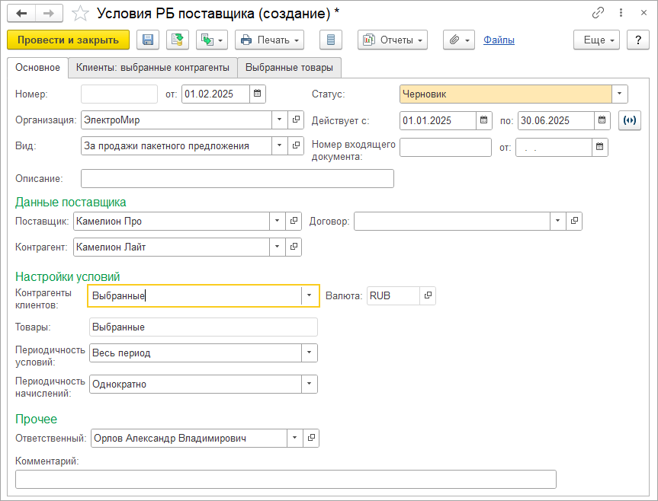Open calendar for Действует с date

pyautogui.click(x=484, y=120)
